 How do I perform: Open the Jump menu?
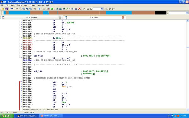pyautogui.click(x=13, y=5)
